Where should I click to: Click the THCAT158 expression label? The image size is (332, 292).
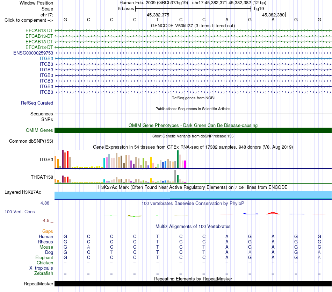point(42,177)
